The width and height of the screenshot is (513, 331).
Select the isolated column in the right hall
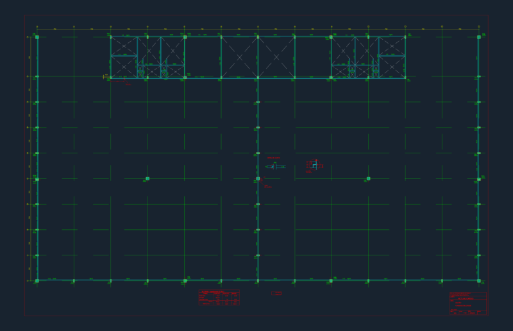click(x=368, y=179)
